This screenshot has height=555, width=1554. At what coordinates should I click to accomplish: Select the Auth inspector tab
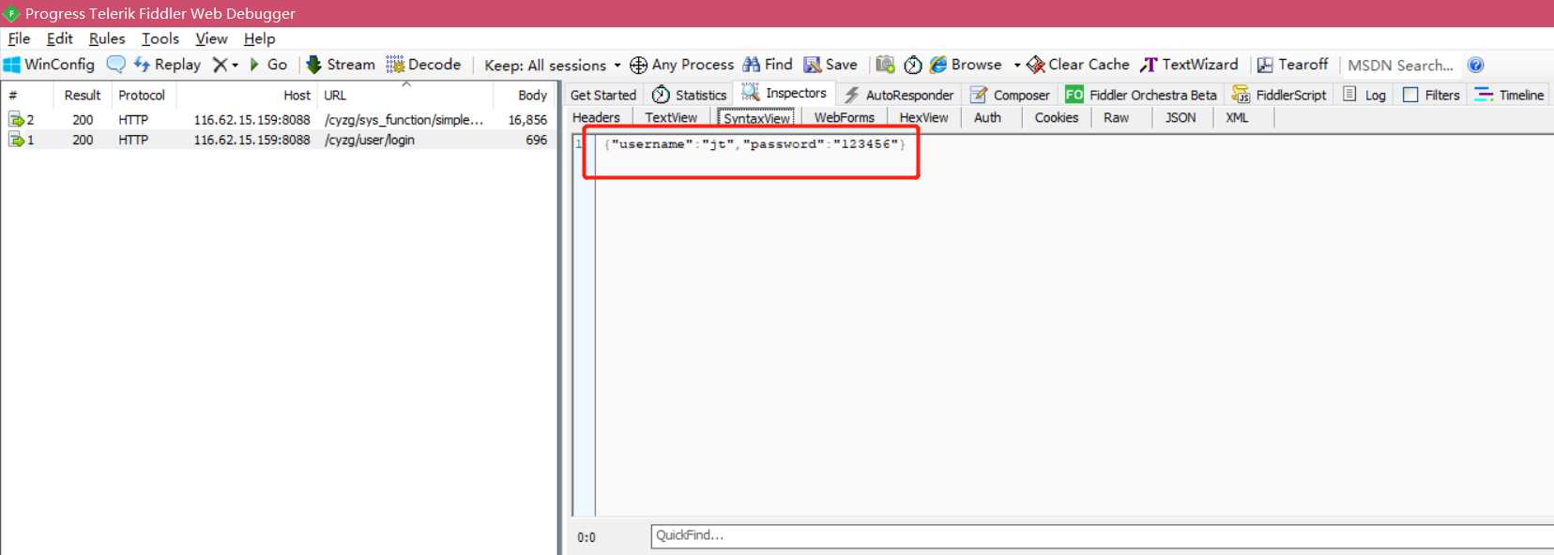(x=987, y=117)
